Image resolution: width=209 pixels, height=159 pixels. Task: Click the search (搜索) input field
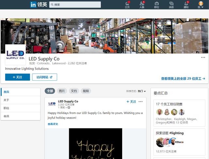click(75, 5)
